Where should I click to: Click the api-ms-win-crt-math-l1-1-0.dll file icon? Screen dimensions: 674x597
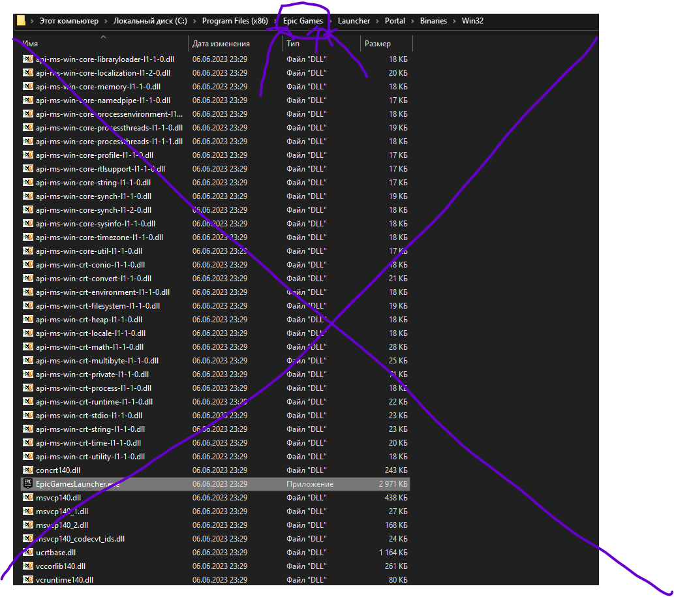click(28, 346)
